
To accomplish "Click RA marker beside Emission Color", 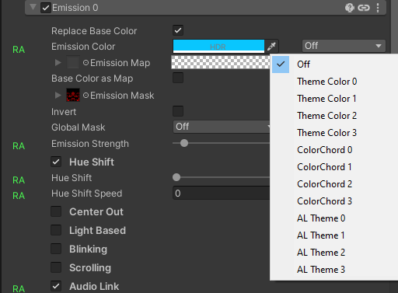I will tap(19, 50).
